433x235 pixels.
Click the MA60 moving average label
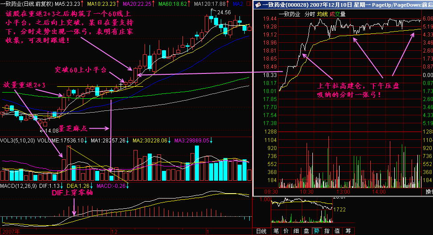coord(173,4)
